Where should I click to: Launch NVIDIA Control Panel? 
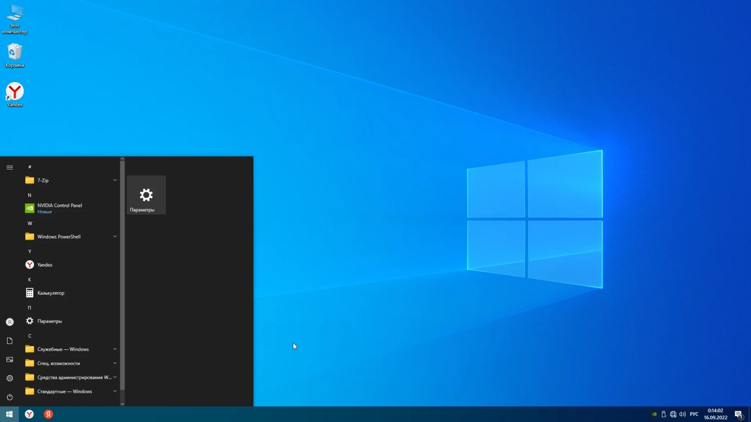[x=71, y=208]
